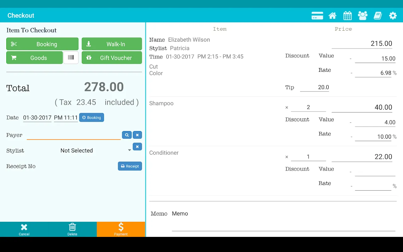Image resolution: width=403 pixels, height=252 pixels.
Task: Open the book records icon
Action: click(377, 15)
